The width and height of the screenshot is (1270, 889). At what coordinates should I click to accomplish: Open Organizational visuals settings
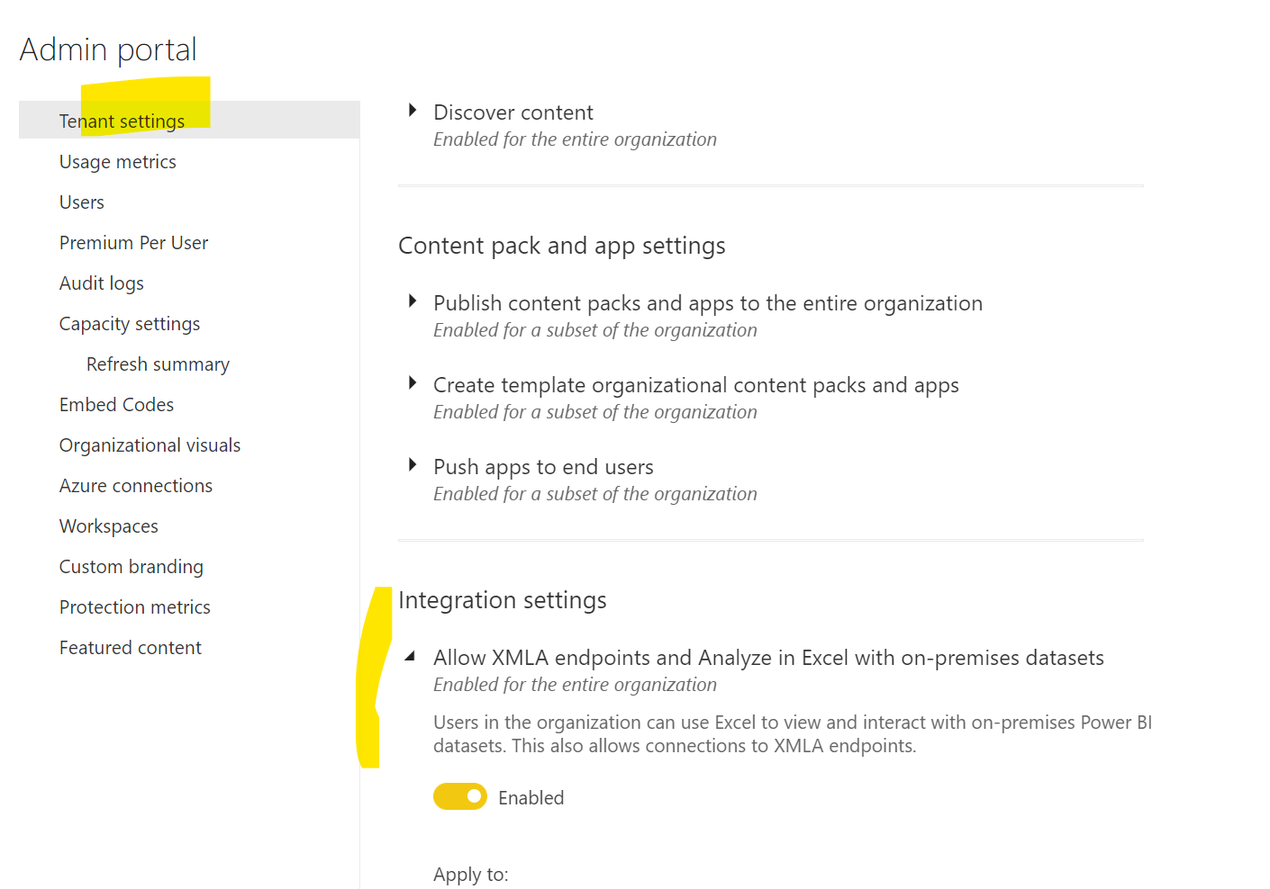tap(150, 444)
